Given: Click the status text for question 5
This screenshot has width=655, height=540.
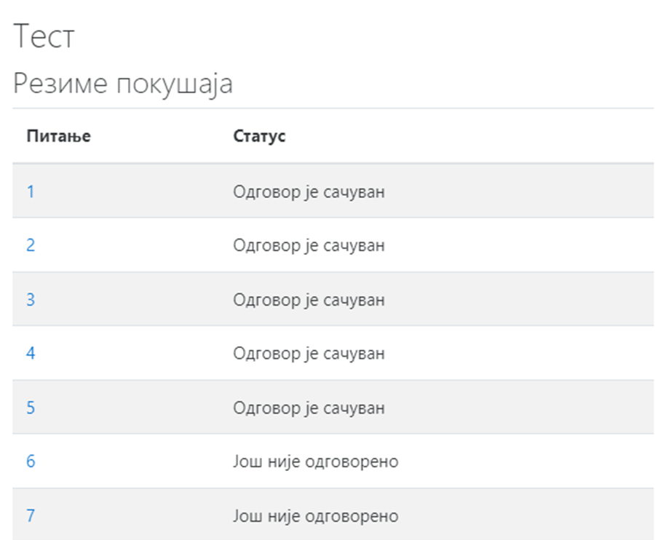Looking at the screenshot, I should coord(309,408).
